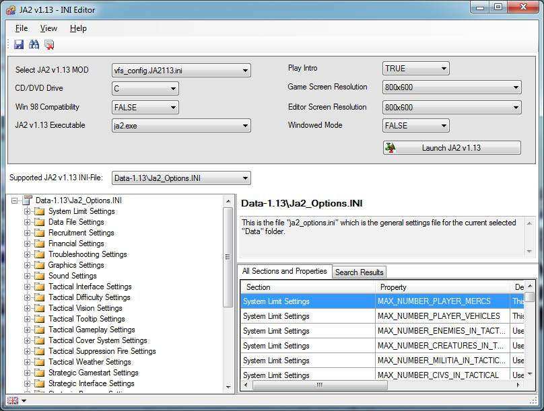Open the Help menu
This screenshot has width=544, height=411.
click(x=78, y=28)
